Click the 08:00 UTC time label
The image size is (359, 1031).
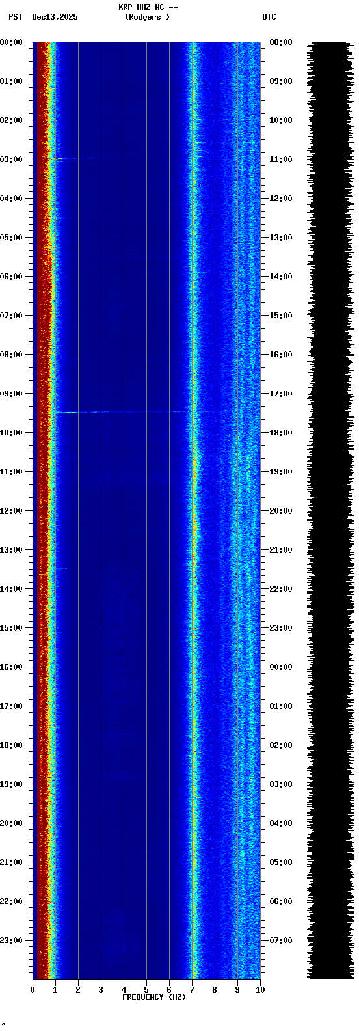tap(281, 42)
